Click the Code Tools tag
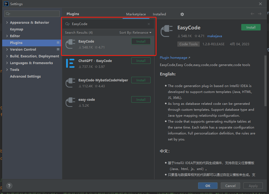 pos(188,44)
